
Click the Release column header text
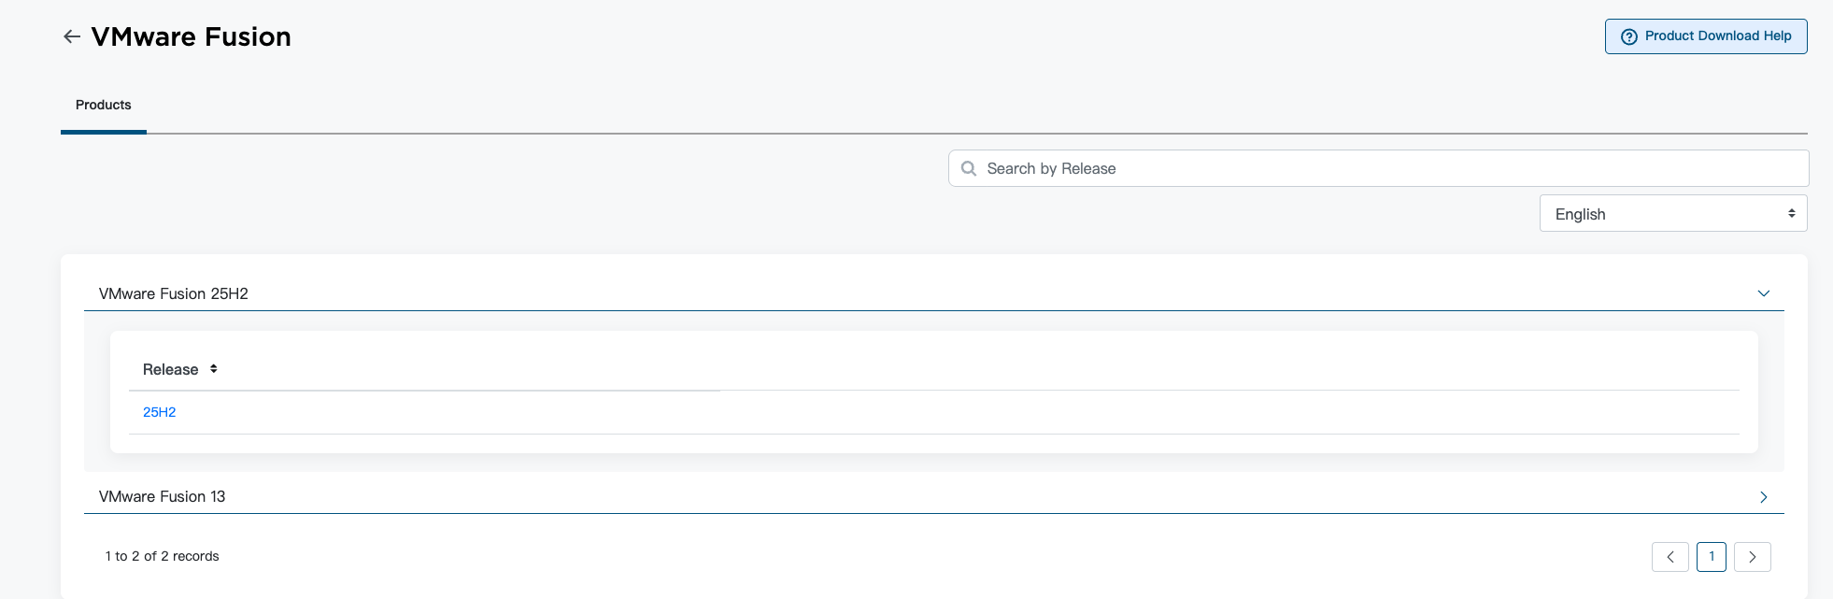[170, 369]
